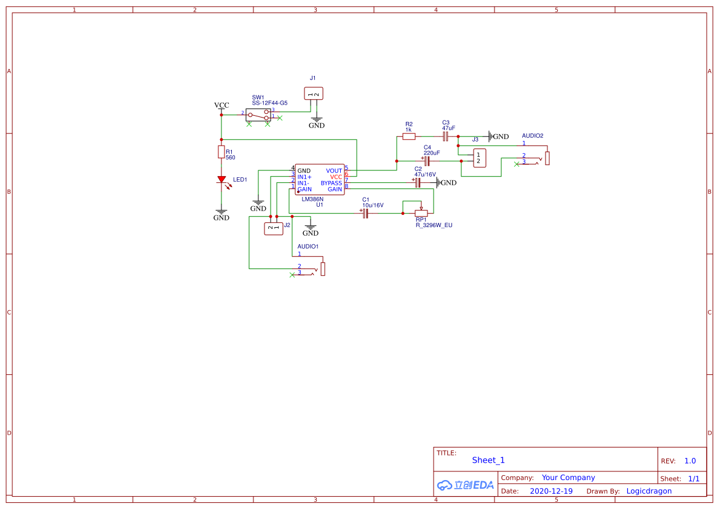Click the EasyEDA logo in title block
The width and height of the screenshot is (719, 509).
click(x=466, y=484)
